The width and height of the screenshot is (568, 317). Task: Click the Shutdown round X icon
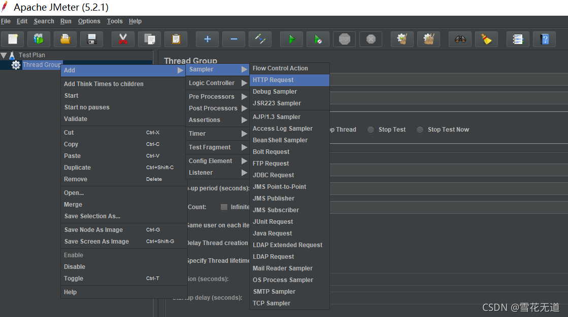(371, 39)
